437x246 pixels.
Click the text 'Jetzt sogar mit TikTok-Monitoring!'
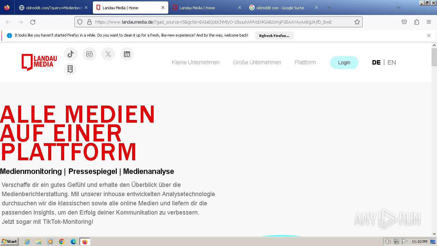click(x=47, y=222)
